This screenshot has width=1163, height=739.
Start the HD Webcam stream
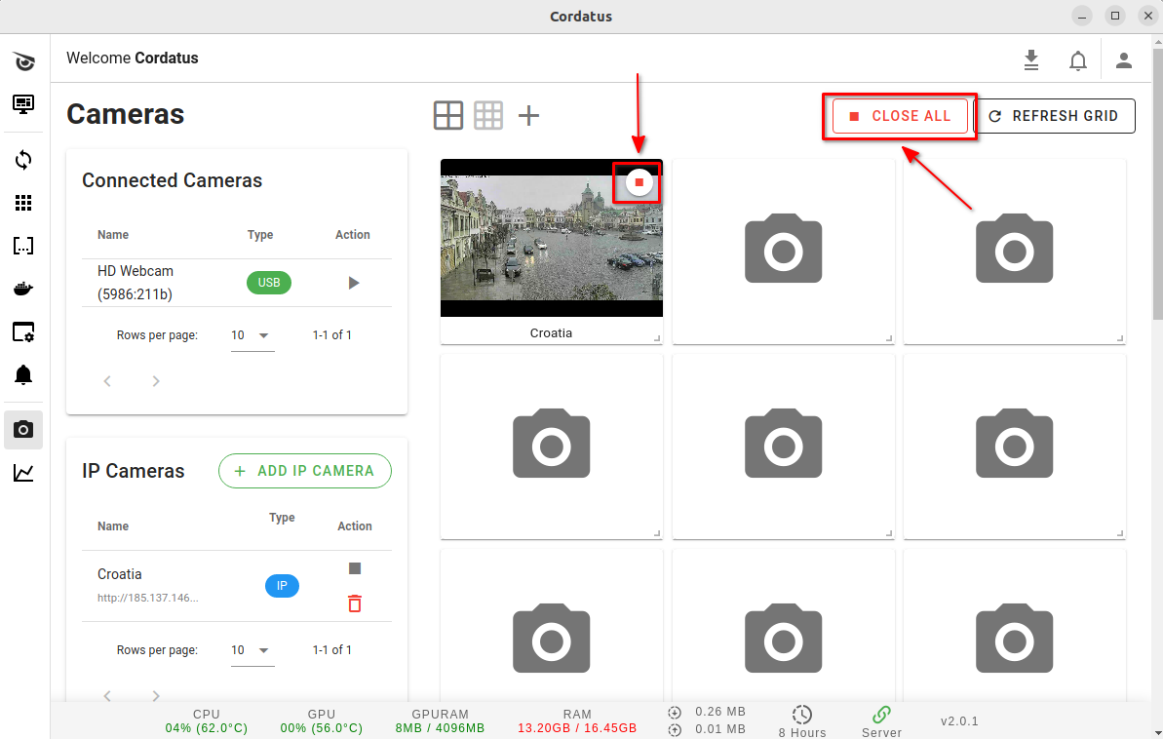point(354,283)
